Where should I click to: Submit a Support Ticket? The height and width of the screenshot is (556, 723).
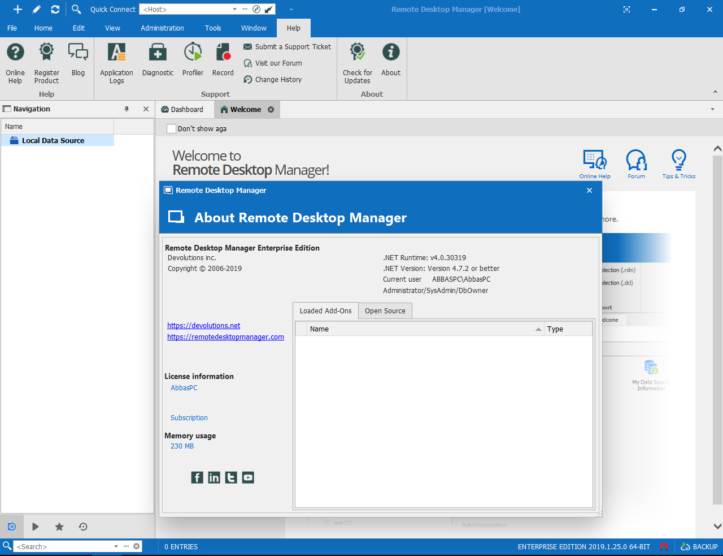(x=287, y=47)
